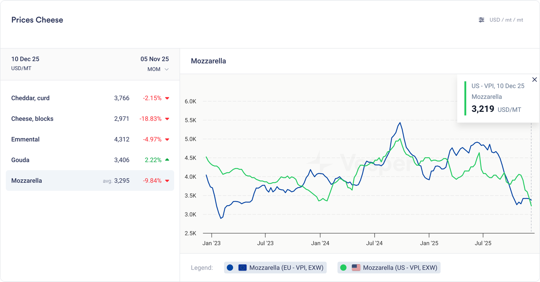Click the red down arrow beside Emmental
Image resolution: width=540 pixels, height=282 pixels.
click(x=167, y=140)
